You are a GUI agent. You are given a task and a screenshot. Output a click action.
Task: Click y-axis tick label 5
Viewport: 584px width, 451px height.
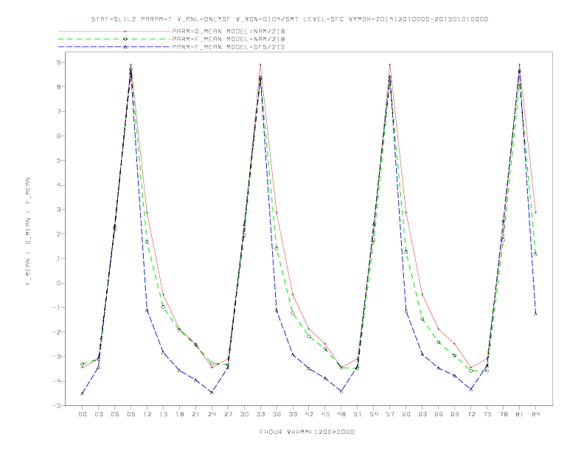(x=58, y=161)
